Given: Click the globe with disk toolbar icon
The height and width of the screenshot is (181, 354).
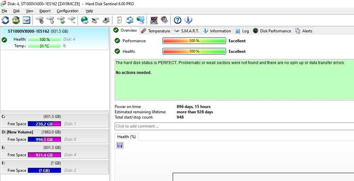Looking at the screenshot, I should pyautogui.click(x=85, y=20).
